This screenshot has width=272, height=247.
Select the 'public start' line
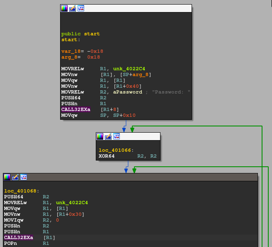(80, 34)
